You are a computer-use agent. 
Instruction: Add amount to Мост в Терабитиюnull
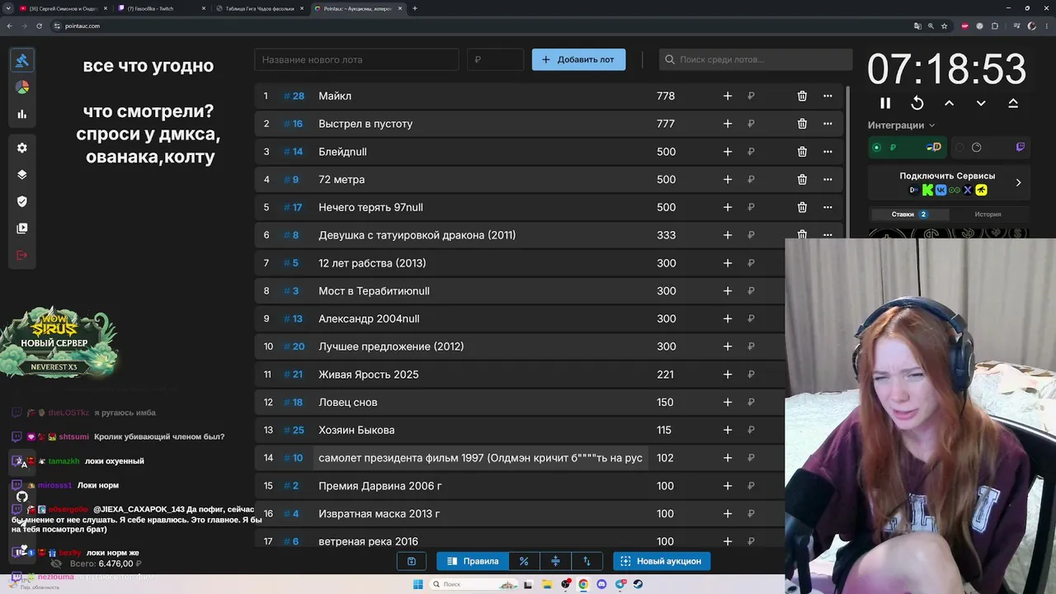click(x=728, y=290)
